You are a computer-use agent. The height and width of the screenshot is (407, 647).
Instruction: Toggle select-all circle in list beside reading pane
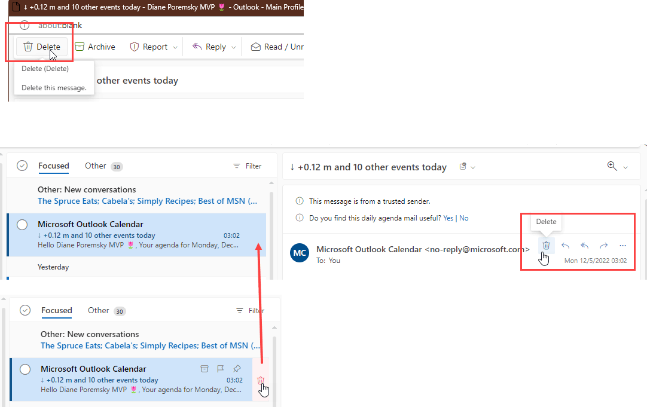click(22, 166)
